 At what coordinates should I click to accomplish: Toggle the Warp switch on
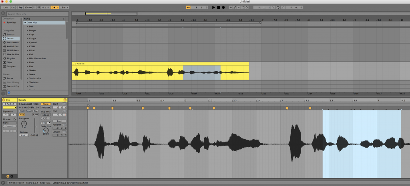click(x=46, y=104)
